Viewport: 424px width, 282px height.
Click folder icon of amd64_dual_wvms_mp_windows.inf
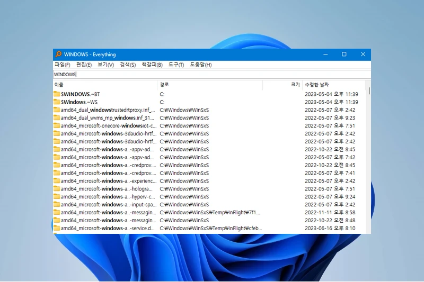(x=57, y=117)
